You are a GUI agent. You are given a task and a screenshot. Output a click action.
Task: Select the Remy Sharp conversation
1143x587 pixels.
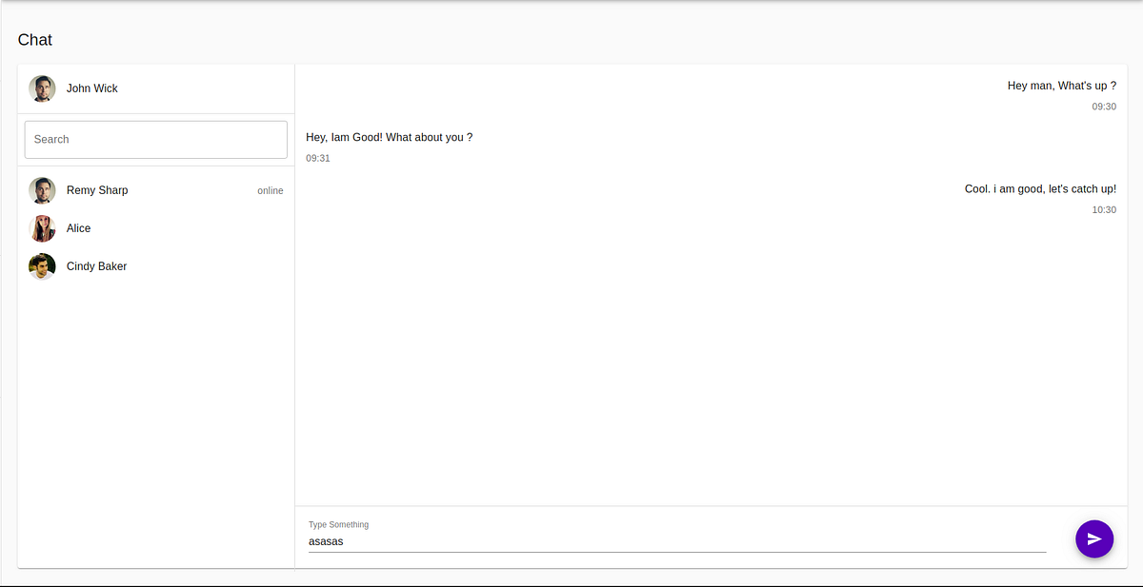click(97, 190)
